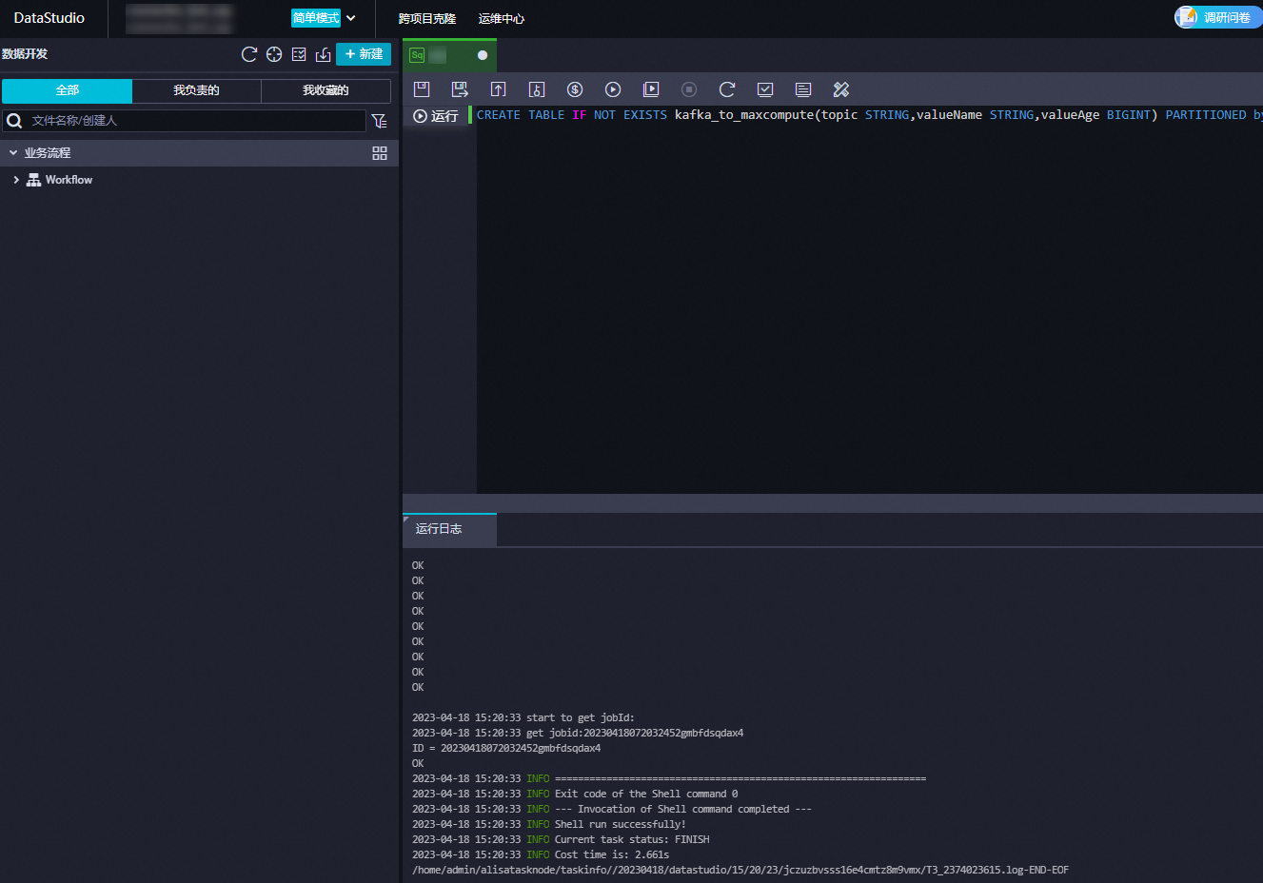This screenshot has height=883, width=1263.
Task: Switch to the 我负责的 filter
Action: coord(196,90)
